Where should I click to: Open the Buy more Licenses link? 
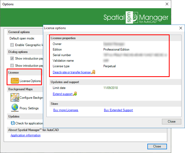click(x=66, y=110)
